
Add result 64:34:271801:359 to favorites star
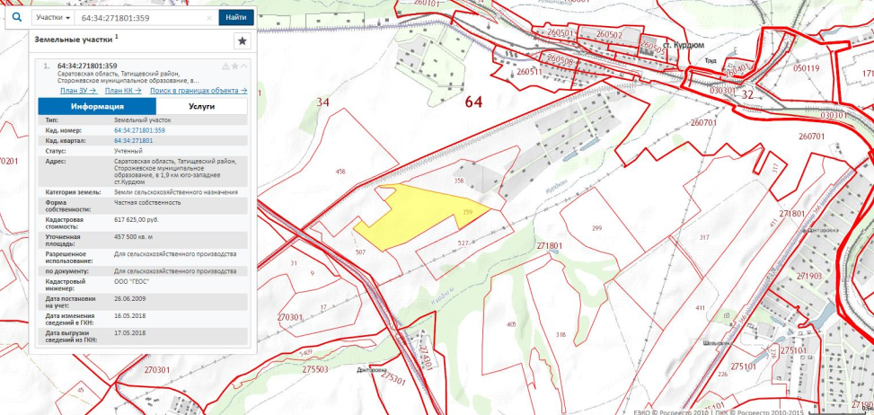tap(235, 66)
